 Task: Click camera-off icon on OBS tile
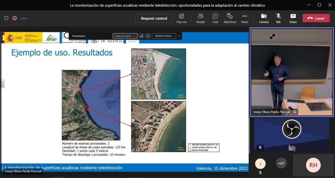coord(291,148)
